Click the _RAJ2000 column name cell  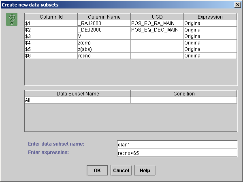pos(104,23)
